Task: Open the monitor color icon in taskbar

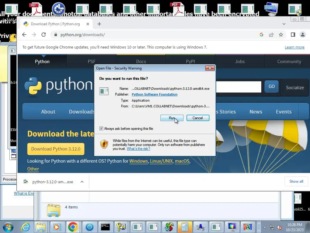Action: point(232,227)
